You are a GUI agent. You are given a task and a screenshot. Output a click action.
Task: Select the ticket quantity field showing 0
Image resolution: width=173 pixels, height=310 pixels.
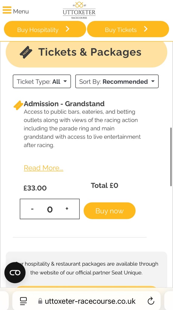click(x=50, y=209)
